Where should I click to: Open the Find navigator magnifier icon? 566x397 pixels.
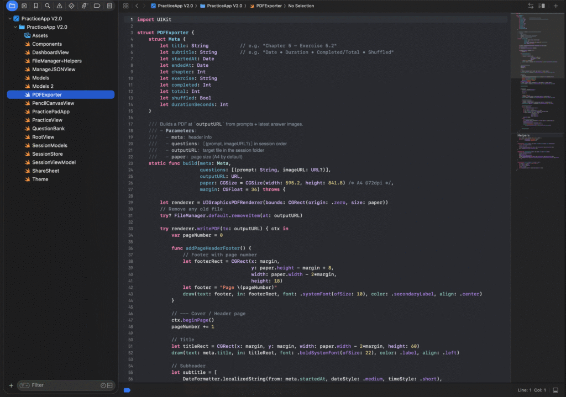click(48, 6)
